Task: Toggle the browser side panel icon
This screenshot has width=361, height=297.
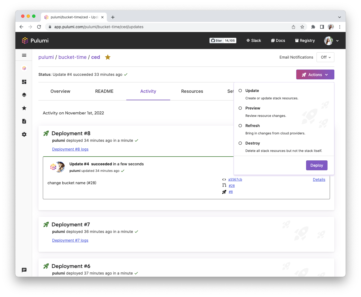Action: click(322, 27)
